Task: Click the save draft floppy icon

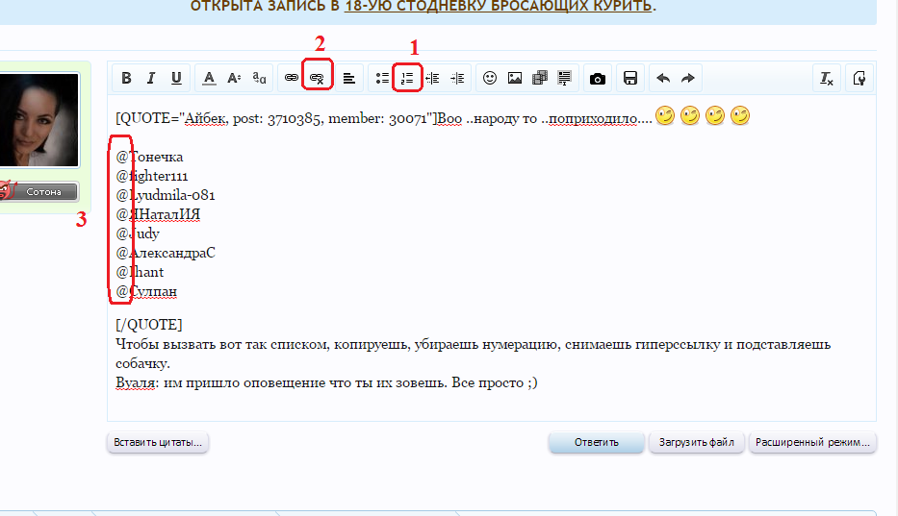Action: [x=630, y=79]
